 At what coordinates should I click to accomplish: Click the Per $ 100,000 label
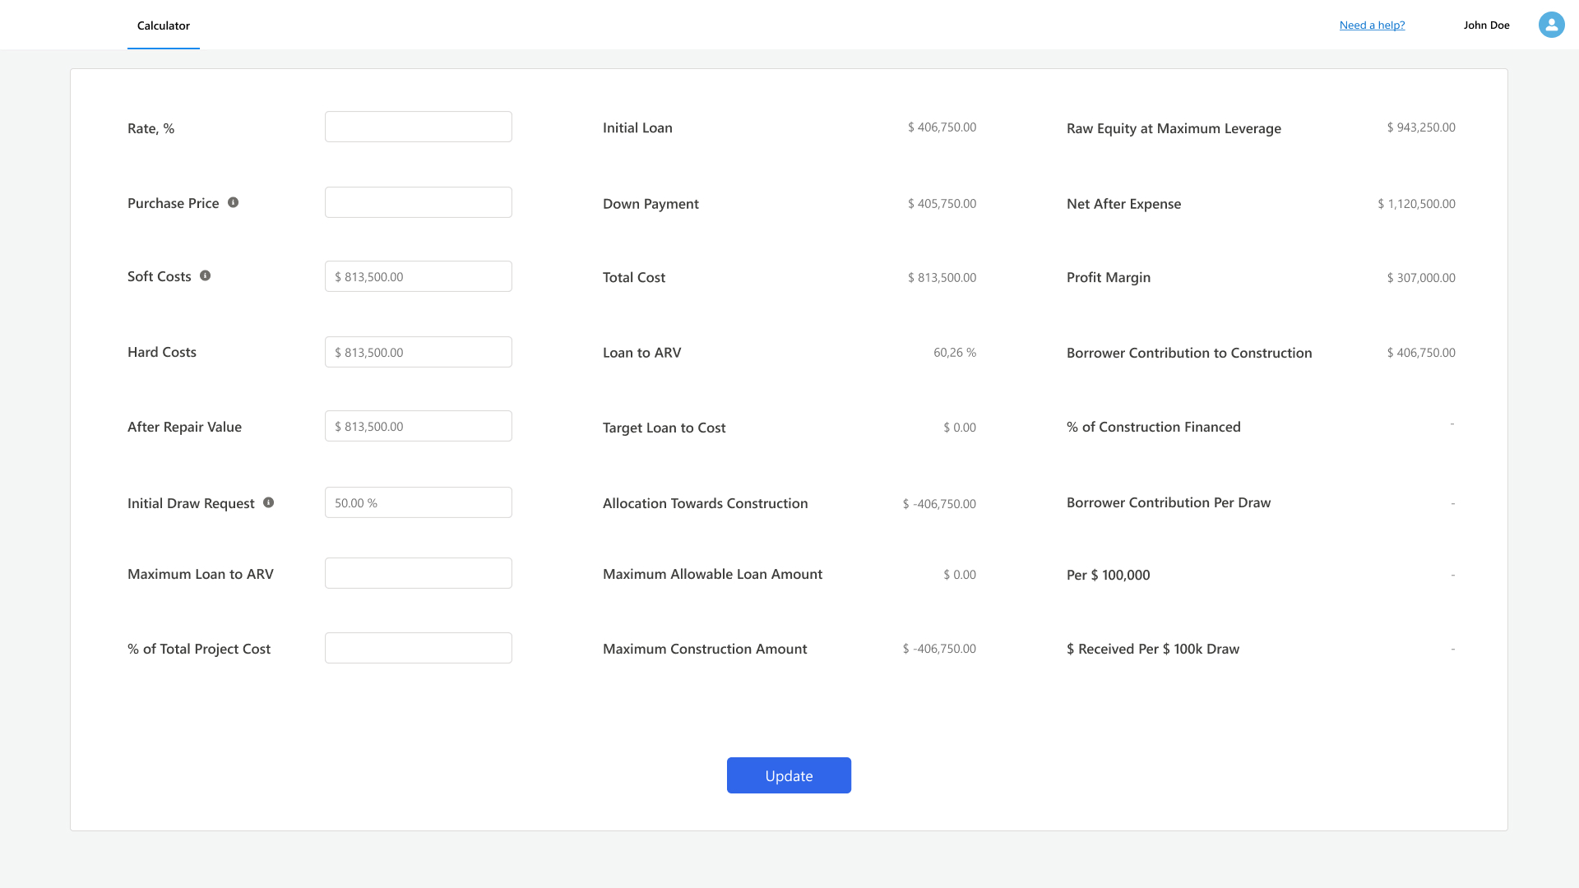pyautogui.click(x=1109, y=575)
